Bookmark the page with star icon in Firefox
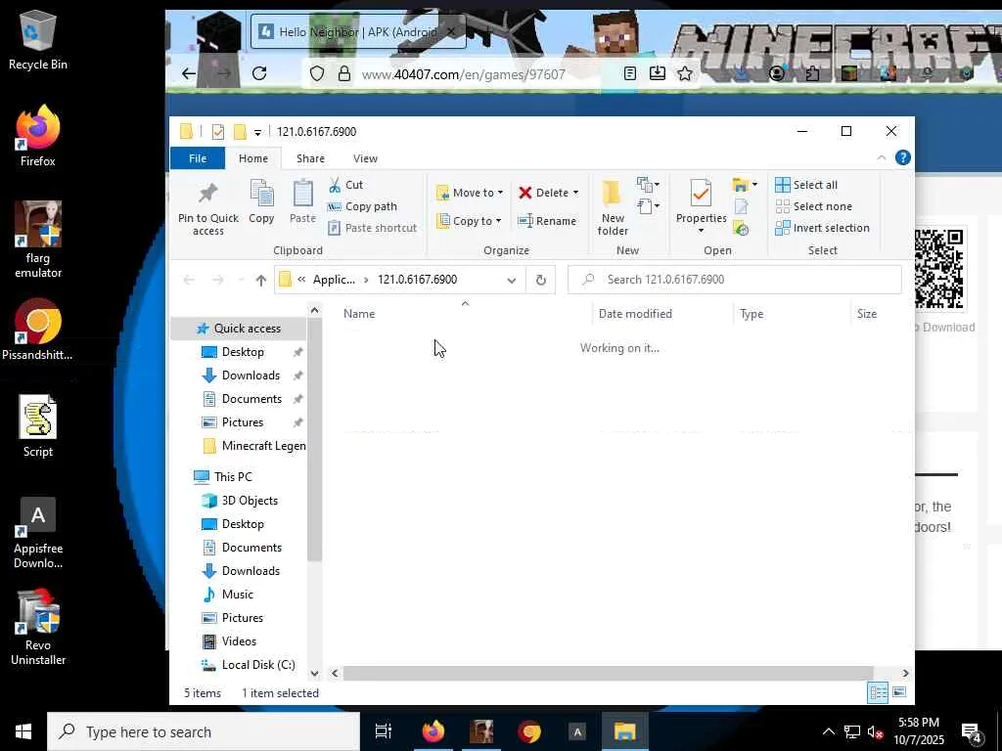Screen dimensions: 1002x751 (x=685, y=73)
